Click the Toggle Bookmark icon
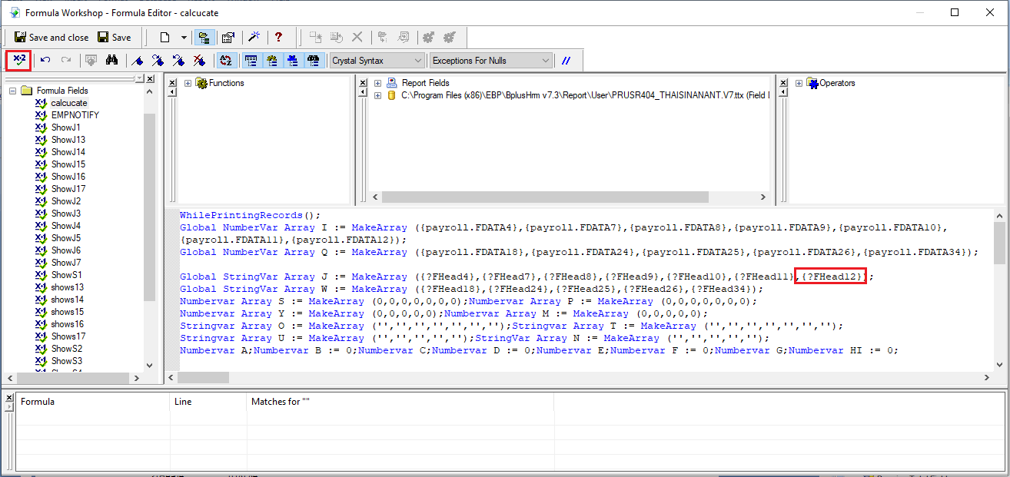Viewport: 1010px width, 477px height. tap(138, 60)
